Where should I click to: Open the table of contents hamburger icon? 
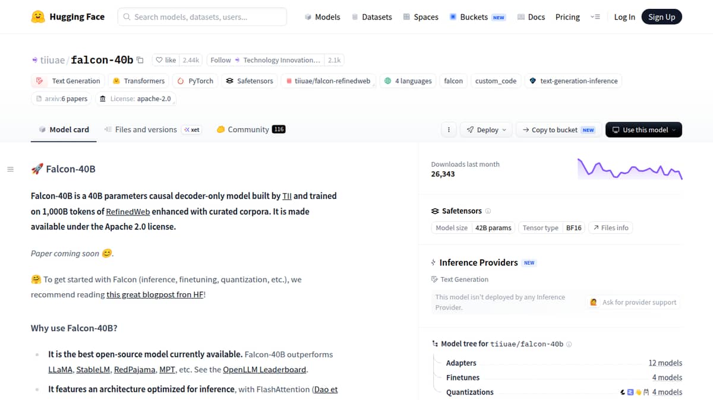coord(10,169)
